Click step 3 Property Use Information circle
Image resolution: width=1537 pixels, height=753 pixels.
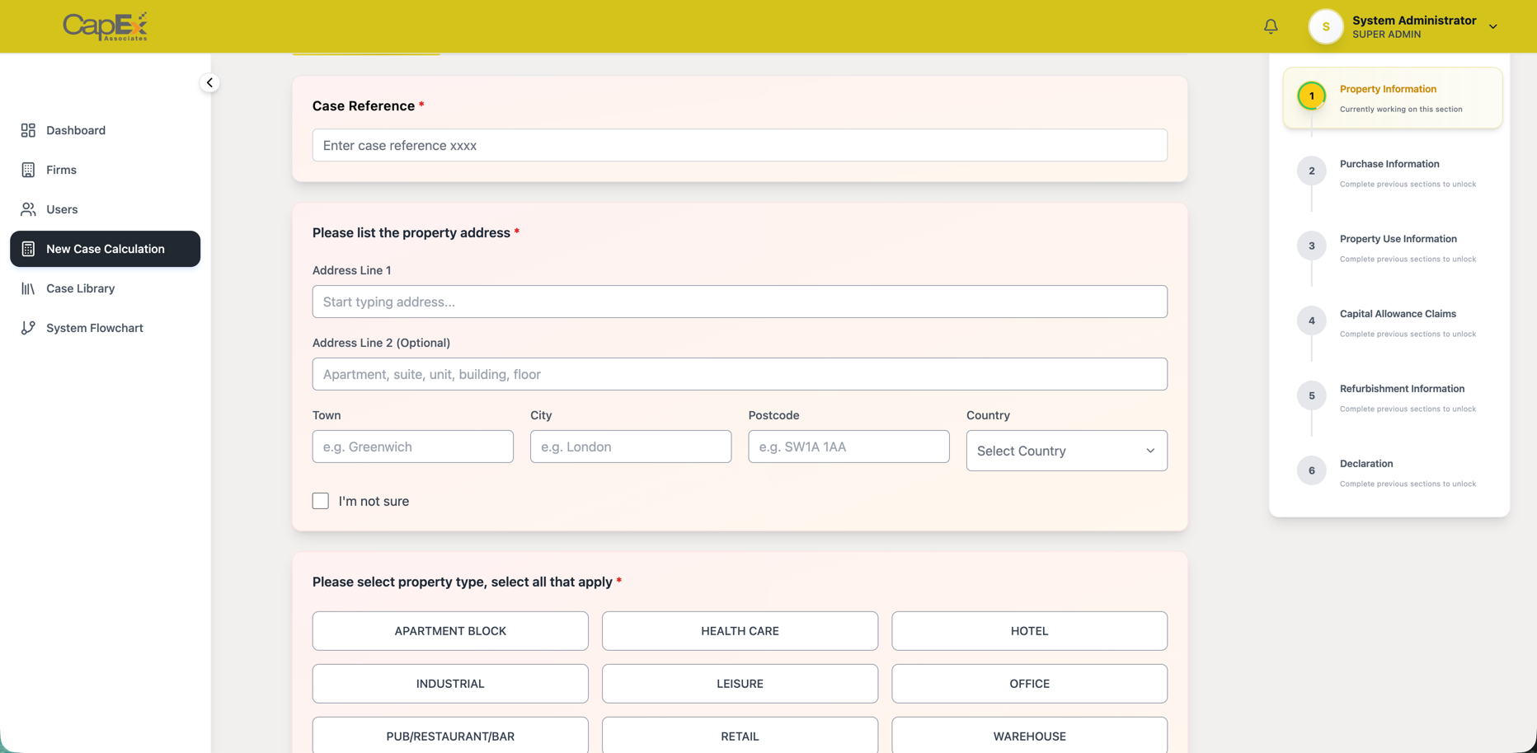pyautogui.click(x=1311, y=246)
